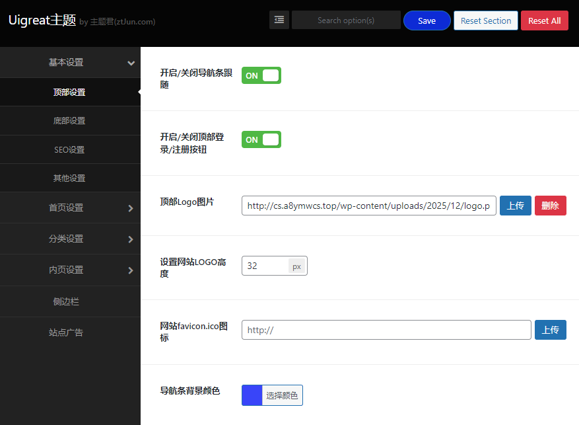Click the hamburger list icon beside search
The height and width of the screenshot is (425, 579).
point(279,20)
